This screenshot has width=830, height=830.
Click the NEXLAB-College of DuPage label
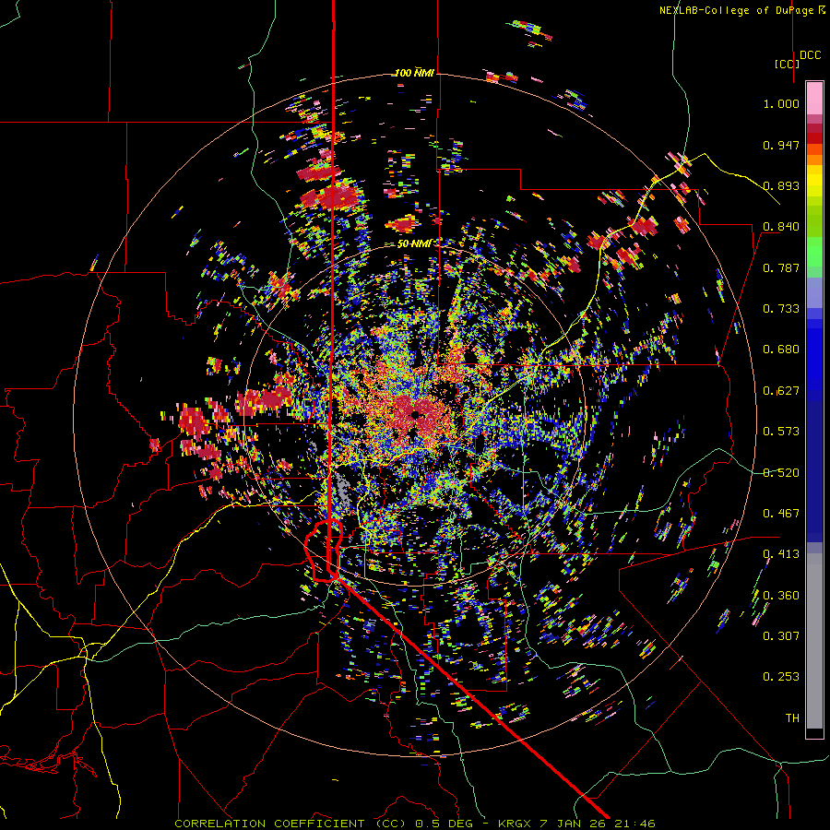coord(741,10)
